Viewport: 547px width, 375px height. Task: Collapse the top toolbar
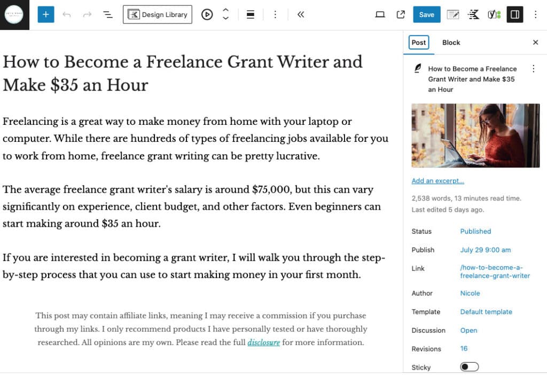pos(301,14)
